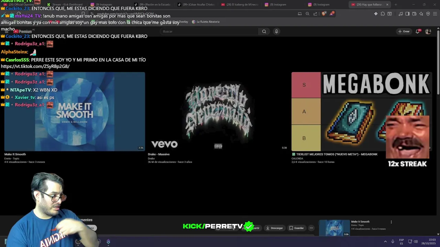
Task: Switch to El Iceberg de Minecraft tab
Action: click(240, 4)
